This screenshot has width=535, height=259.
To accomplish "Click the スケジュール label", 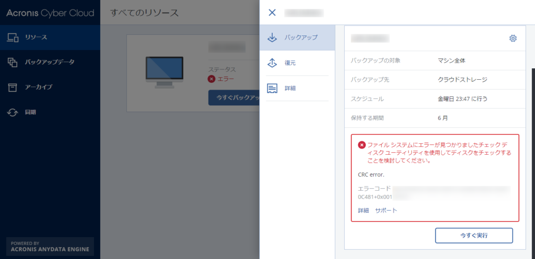I will point(367,99).
